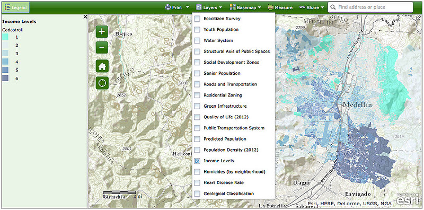The height and width of the screenshot is (210, 424).
Task: Collapse the Layers dropdown arrow
Action: coord(220,7)
